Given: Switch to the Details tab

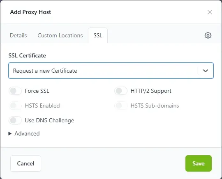Looking at the screenshot, I should pyautogui.click(x=18, y=35).
